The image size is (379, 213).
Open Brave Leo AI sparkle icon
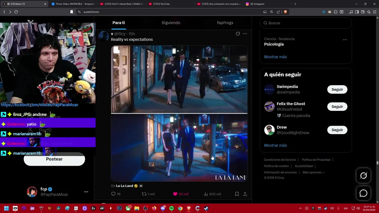click(369, 12)
